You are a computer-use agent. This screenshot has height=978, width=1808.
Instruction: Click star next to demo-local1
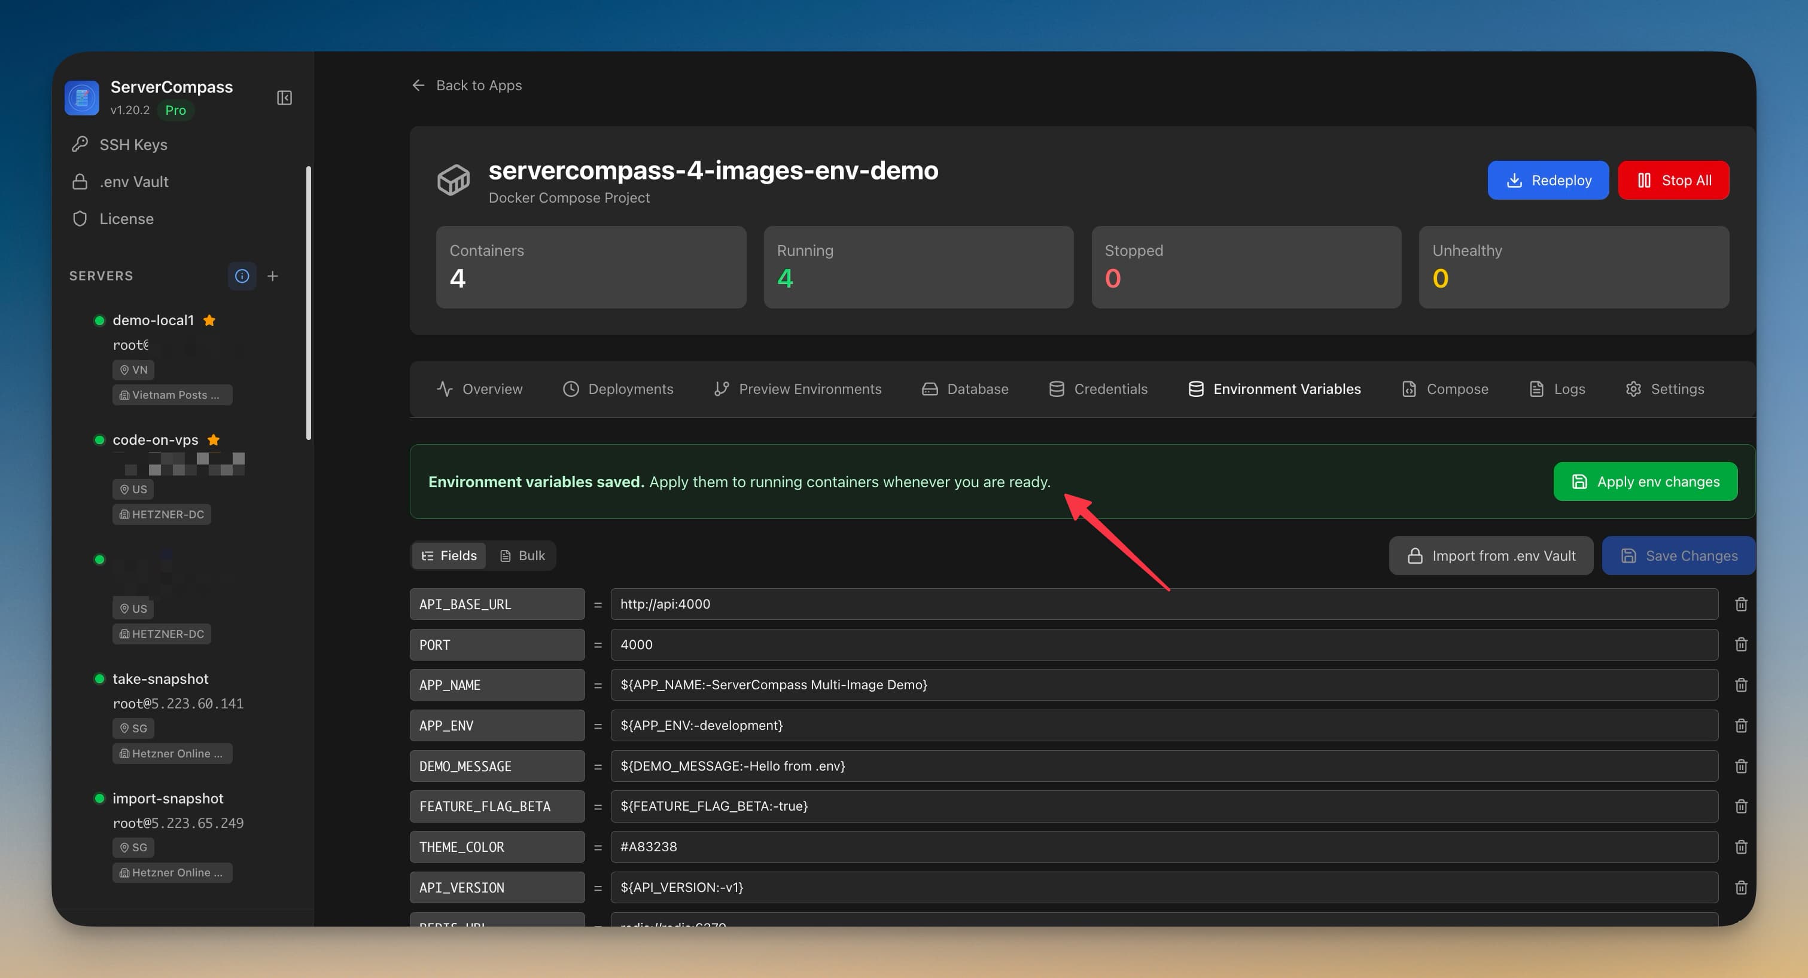(209, 320)
